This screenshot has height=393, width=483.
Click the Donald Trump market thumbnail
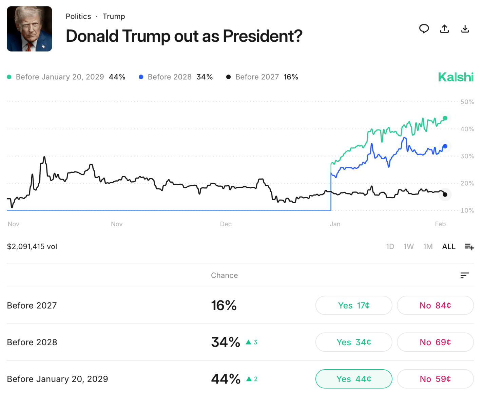[x=30, y=29]
